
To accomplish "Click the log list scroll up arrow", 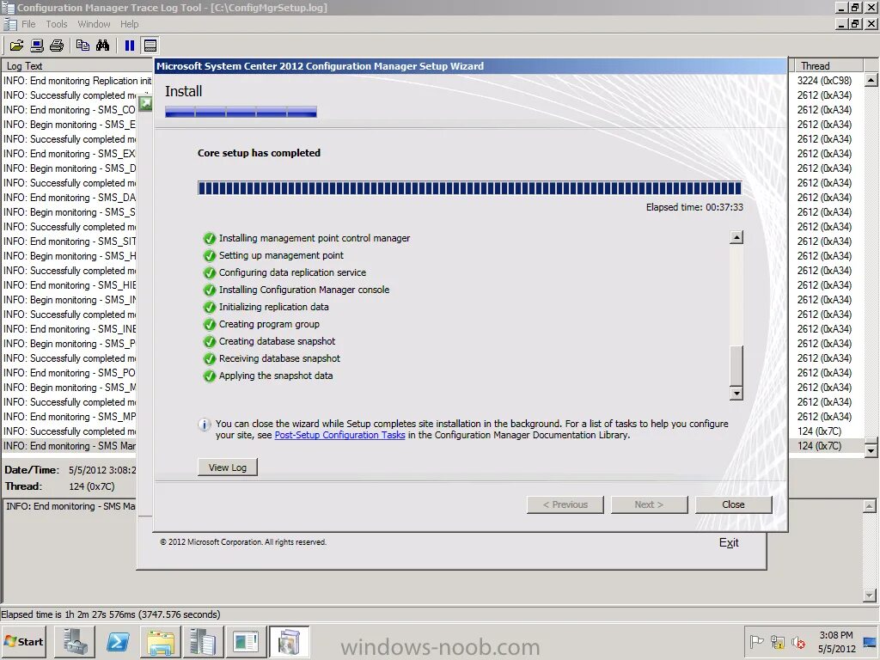I will click(x=871, y=80).
